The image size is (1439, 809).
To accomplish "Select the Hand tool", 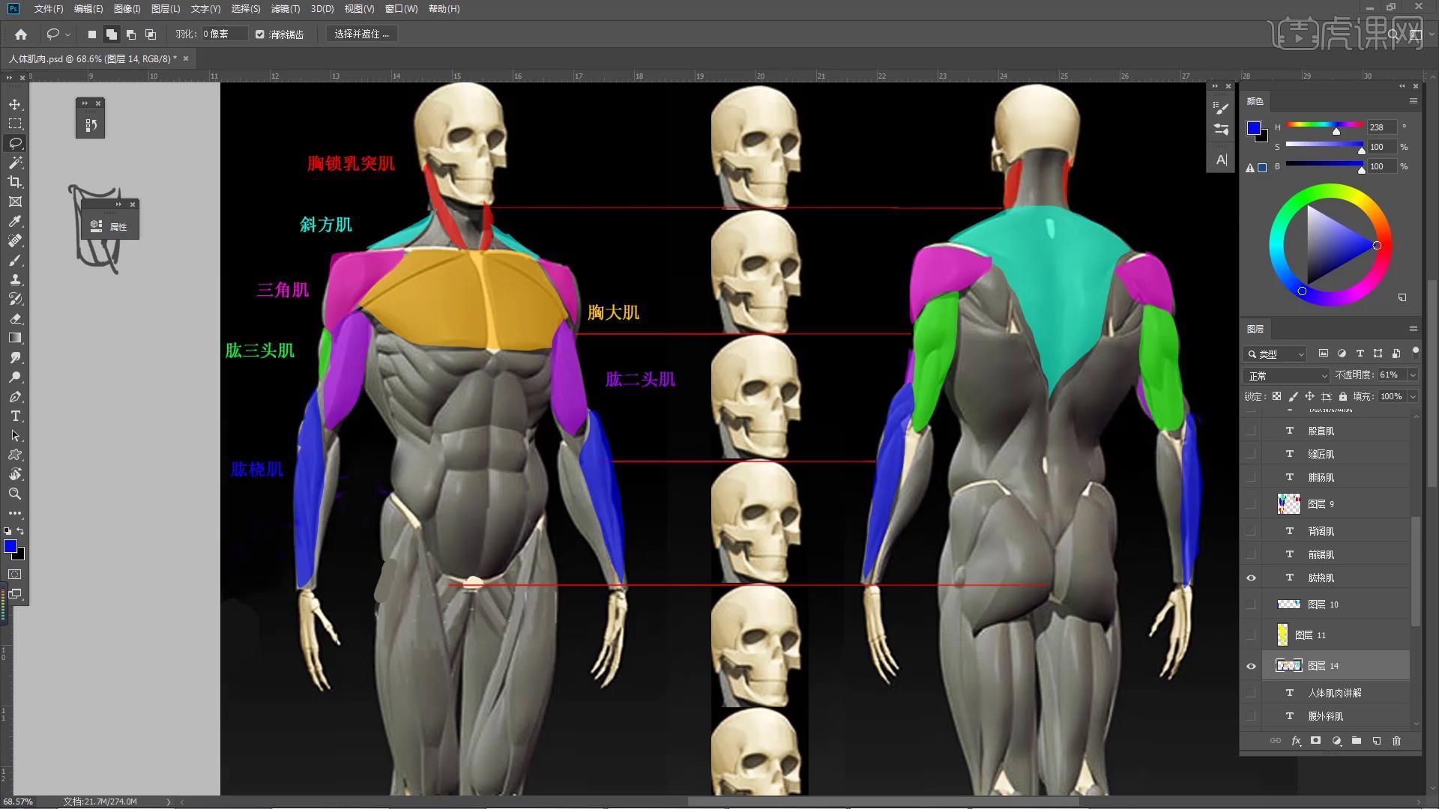I will [15, 474].
